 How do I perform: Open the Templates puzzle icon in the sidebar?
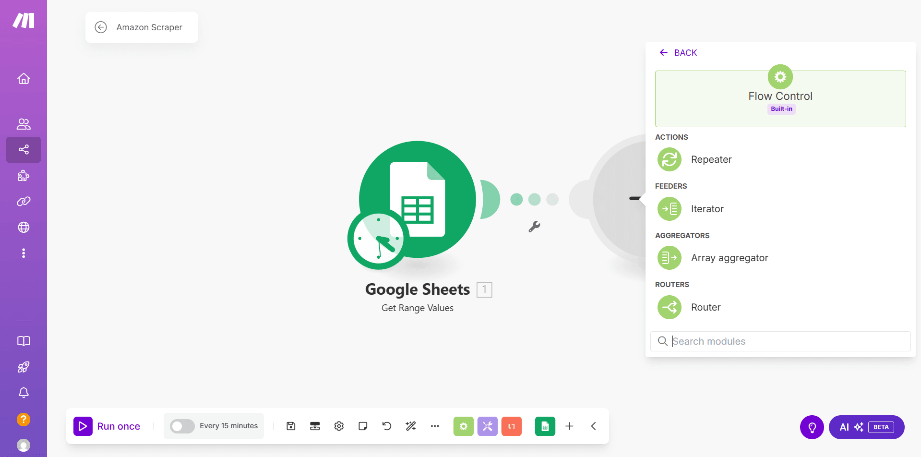tap(24, 176)
